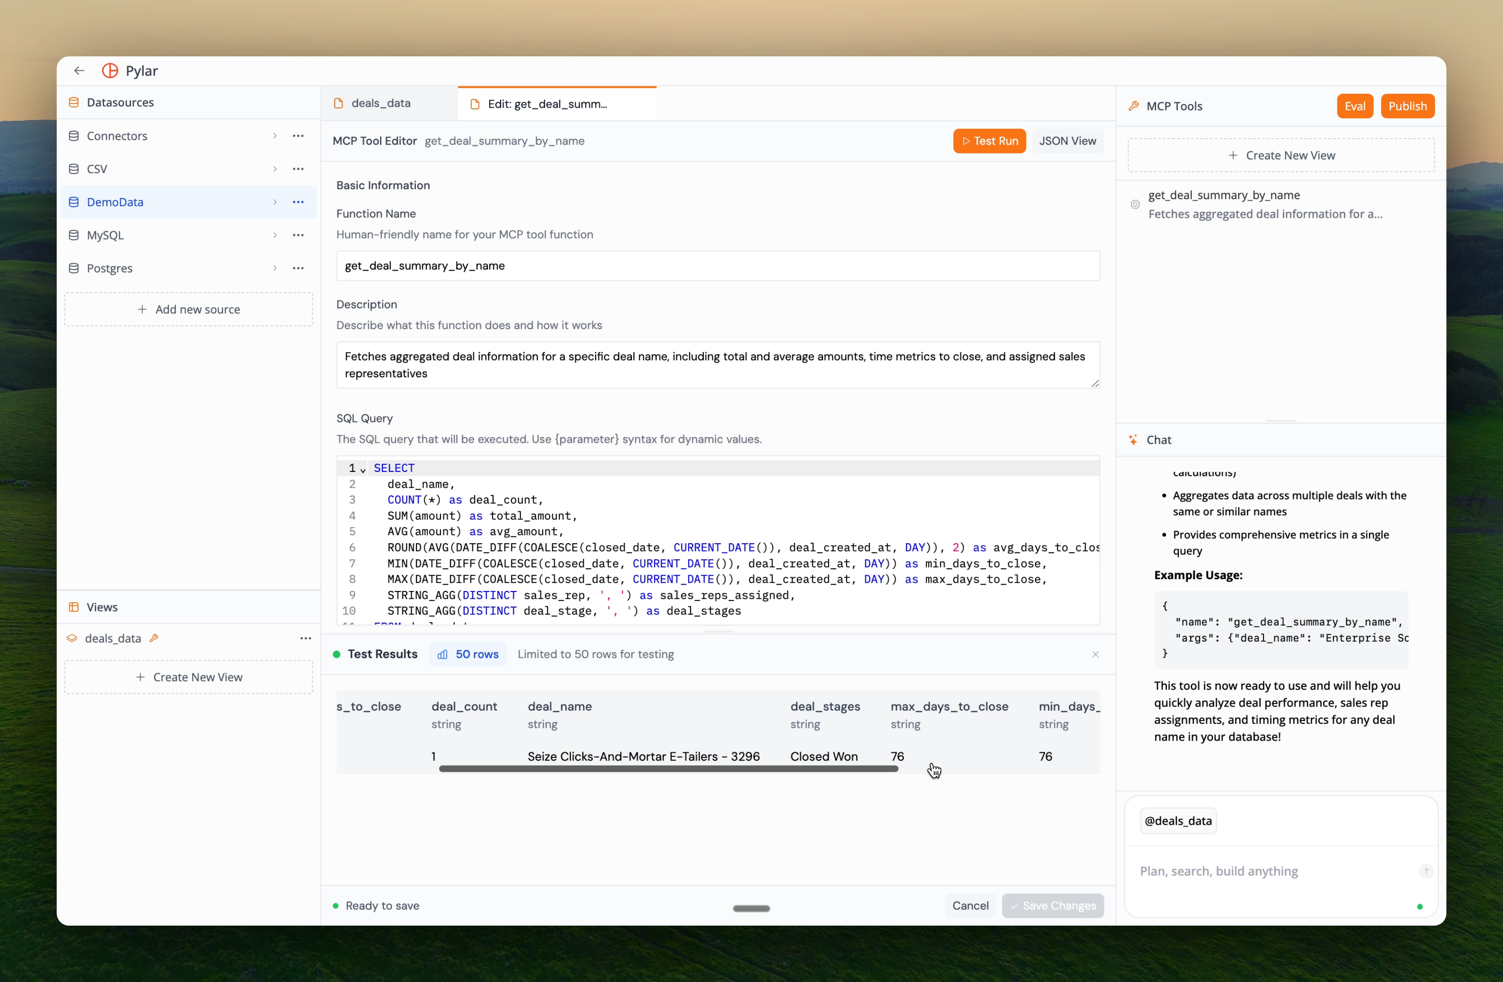This screenshot has height=982, width=1503.
Task: Open more options for DemoData
Action: 298,202
